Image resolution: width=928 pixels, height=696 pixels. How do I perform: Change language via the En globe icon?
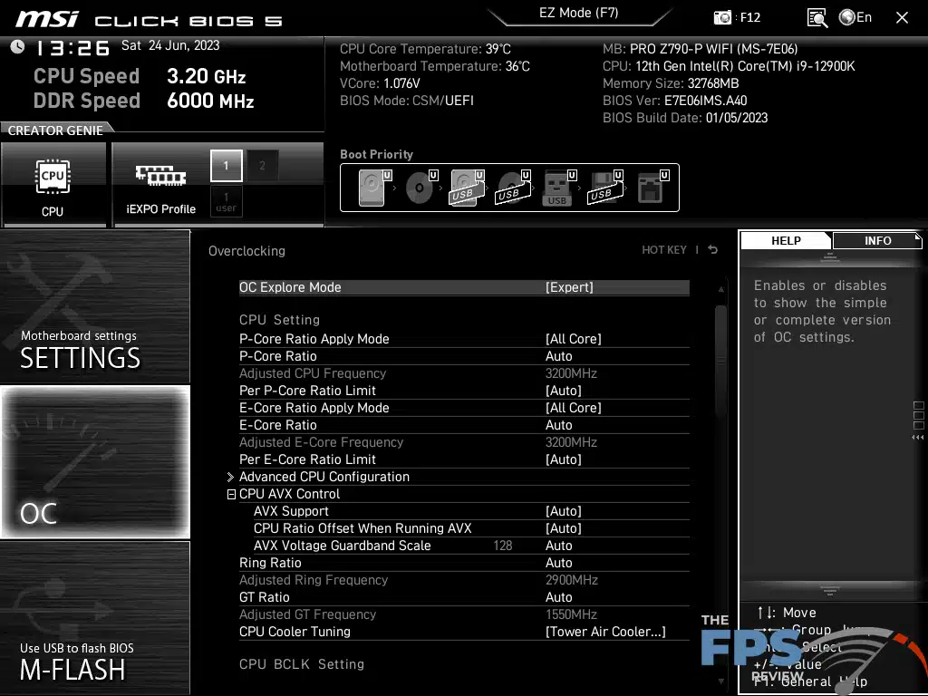[855, 18]
